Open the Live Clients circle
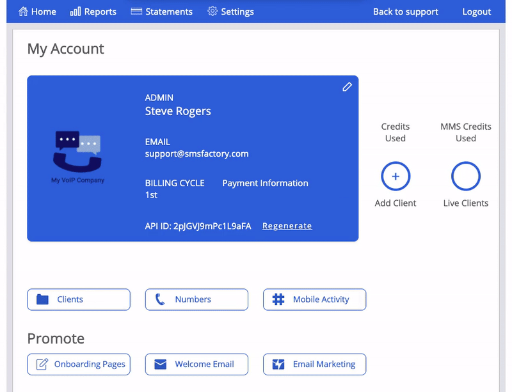 pyautogui.click(x=466, y=176)
